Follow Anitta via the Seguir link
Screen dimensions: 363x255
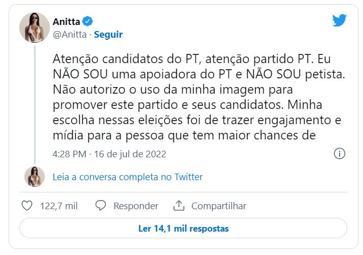(108, 35)
